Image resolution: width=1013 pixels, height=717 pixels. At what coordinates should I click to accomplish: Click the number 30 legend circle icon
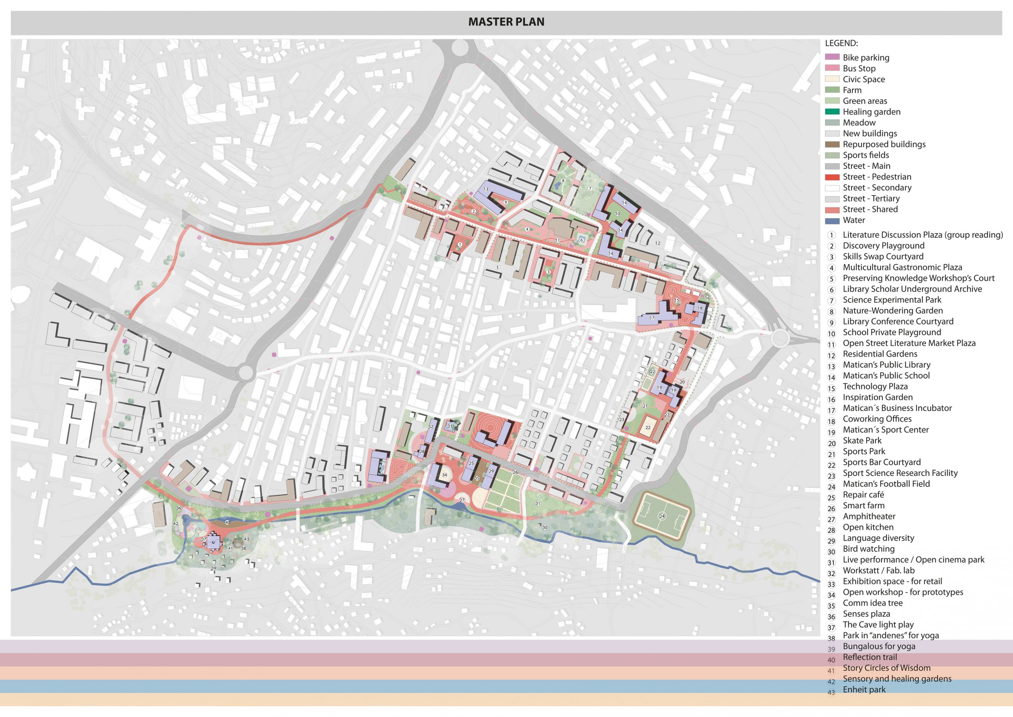tap(831, 552)
